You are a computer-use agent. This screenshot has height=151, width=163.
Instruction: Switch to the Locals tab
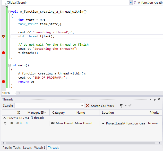(27, 148)
